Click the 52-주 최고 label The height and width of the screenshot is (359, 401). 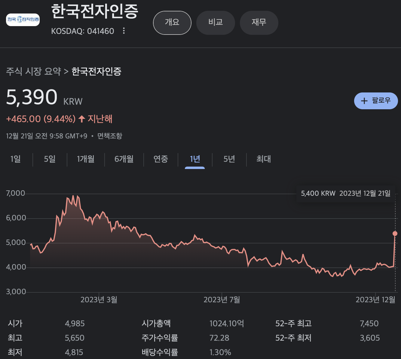(x=293, y=324)
